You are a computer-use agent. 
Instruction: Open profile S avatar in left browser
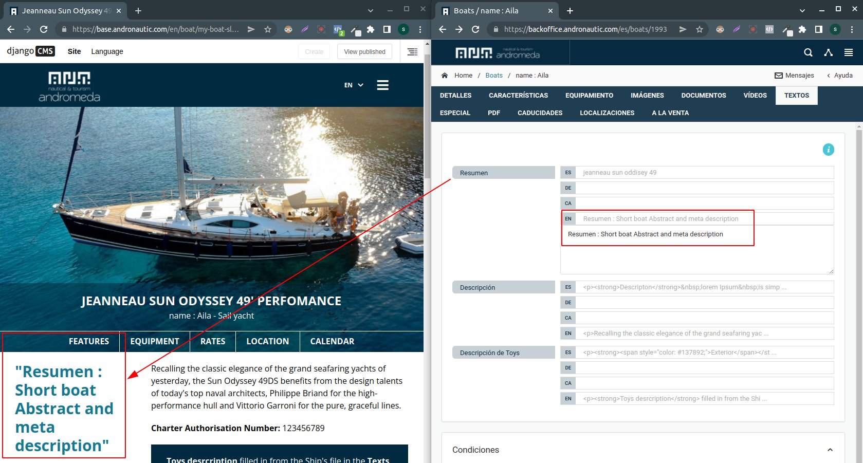(x=403, y=29)
